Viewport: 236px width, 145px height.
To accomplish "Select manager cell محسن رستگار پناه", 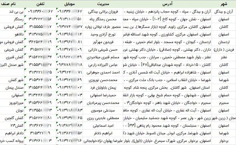I will 103,19.
